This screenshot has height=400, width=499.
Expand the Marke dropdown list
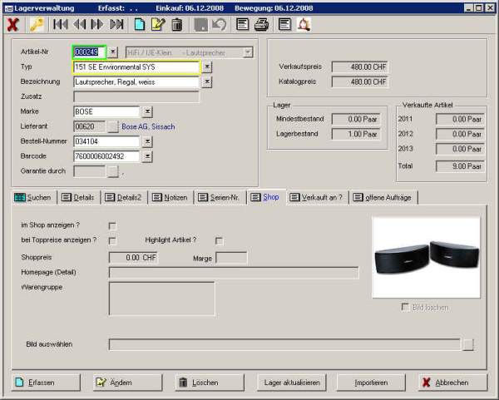pyautogui.click(x=147, y=111)
